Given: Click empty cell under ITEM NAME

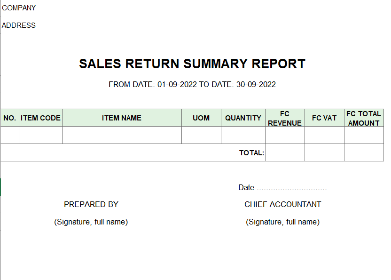Looking at the screenshot, I should tap(122, 135).
